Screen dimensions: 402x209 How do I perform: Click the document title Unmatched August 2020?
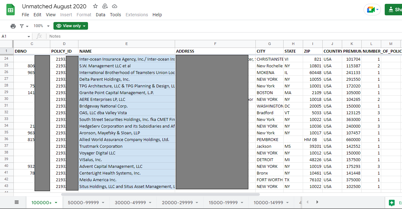point(54,6)
